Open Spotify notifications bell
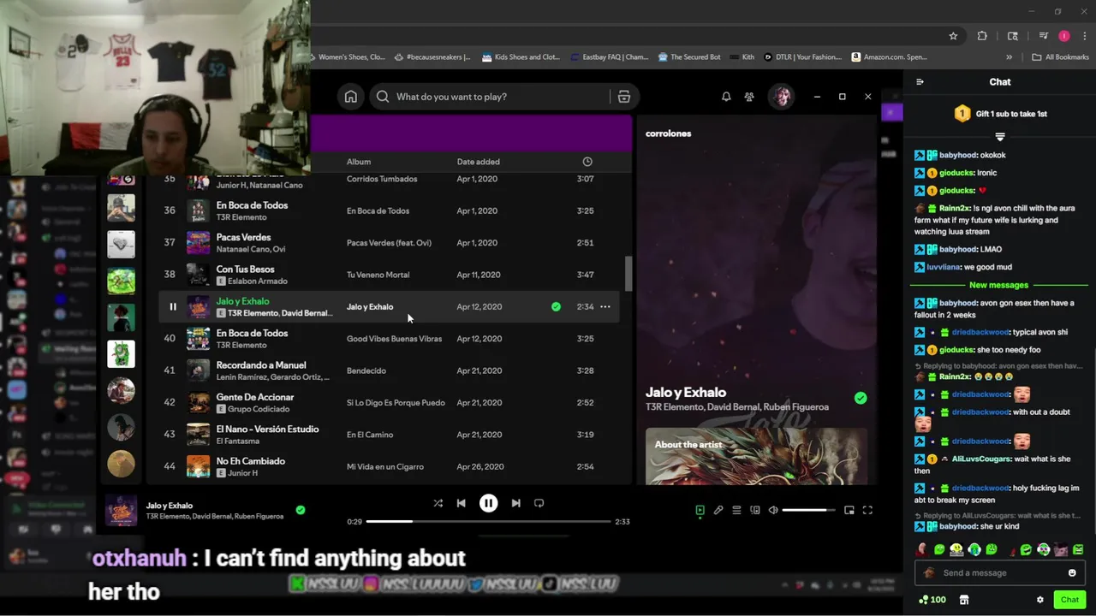Viewport: 1096px width, 616px height. [726, 97]
